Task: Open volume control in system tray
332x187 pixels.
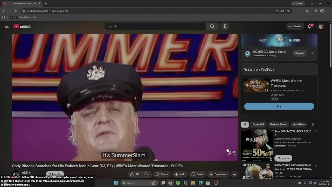Action: [315, 183]
